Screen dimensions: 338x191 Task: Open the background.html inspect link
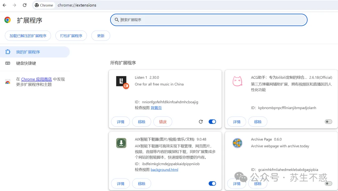(165, 170)
